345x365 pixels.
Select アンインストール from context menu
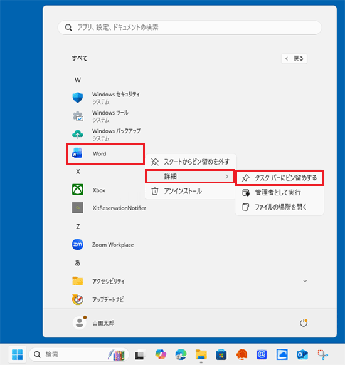pyautogui.click(x=190, y=191)
